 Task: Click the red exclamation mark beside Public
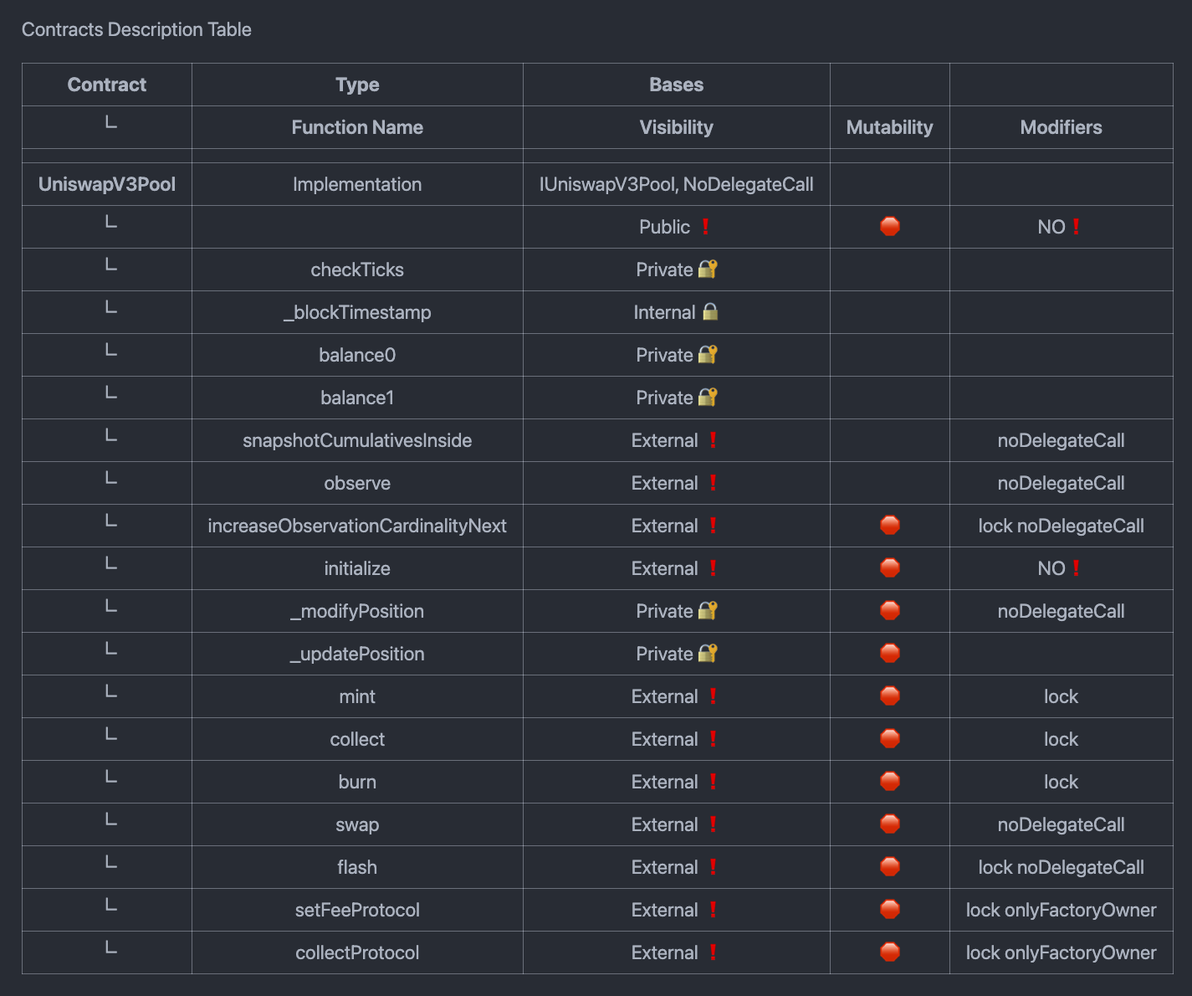pos(706,227)
